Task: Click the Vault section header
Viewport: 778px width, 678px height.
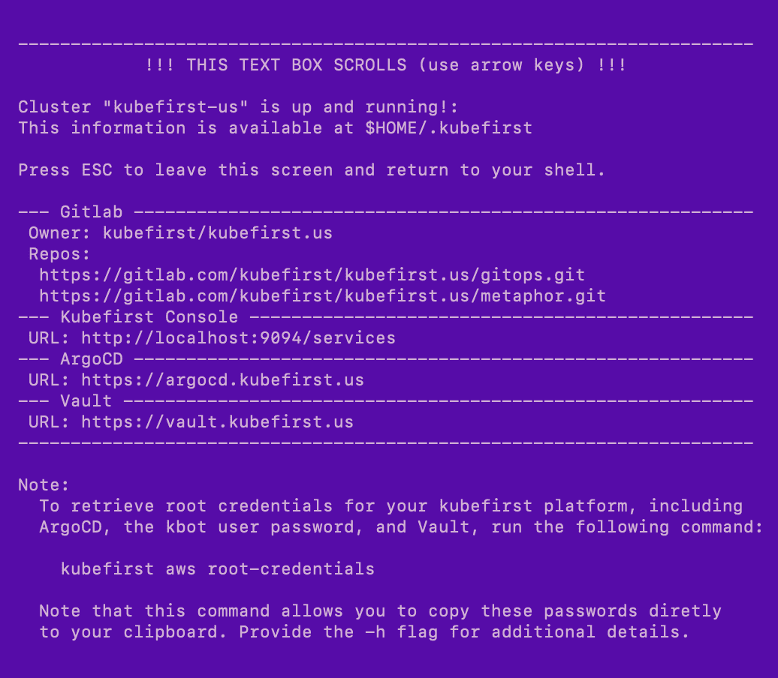Action: (86, 401)
